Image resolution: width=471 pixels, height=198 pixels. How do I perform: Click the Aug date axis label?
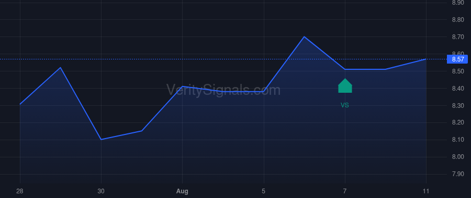click(182, 191)
